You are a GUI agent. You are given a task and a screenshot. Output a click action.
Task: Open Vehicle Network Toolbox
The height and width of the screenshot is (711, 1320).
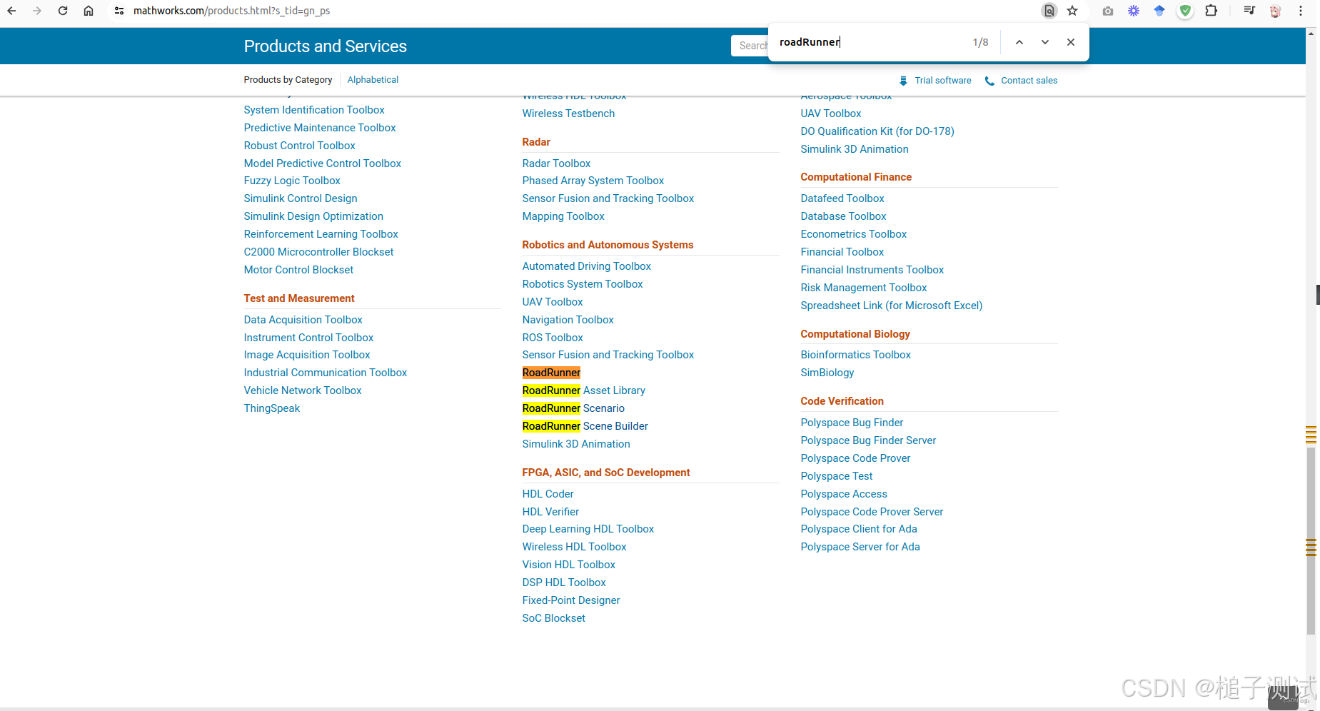coord(302,390)
